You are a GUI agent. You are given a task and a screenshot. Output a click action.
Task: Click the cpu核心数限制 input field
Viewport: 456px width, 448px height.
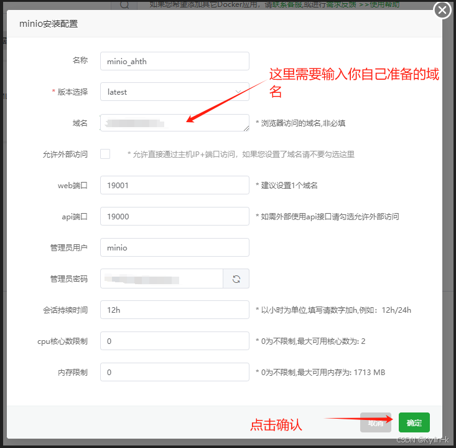[x=174, y=341]
